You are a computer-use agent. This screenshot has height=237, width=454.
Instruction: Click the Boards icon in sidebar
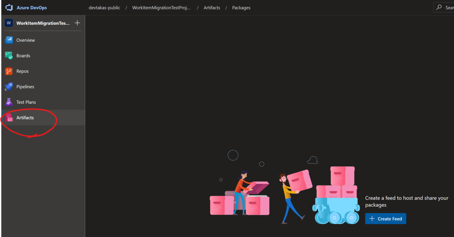[9, 56]
